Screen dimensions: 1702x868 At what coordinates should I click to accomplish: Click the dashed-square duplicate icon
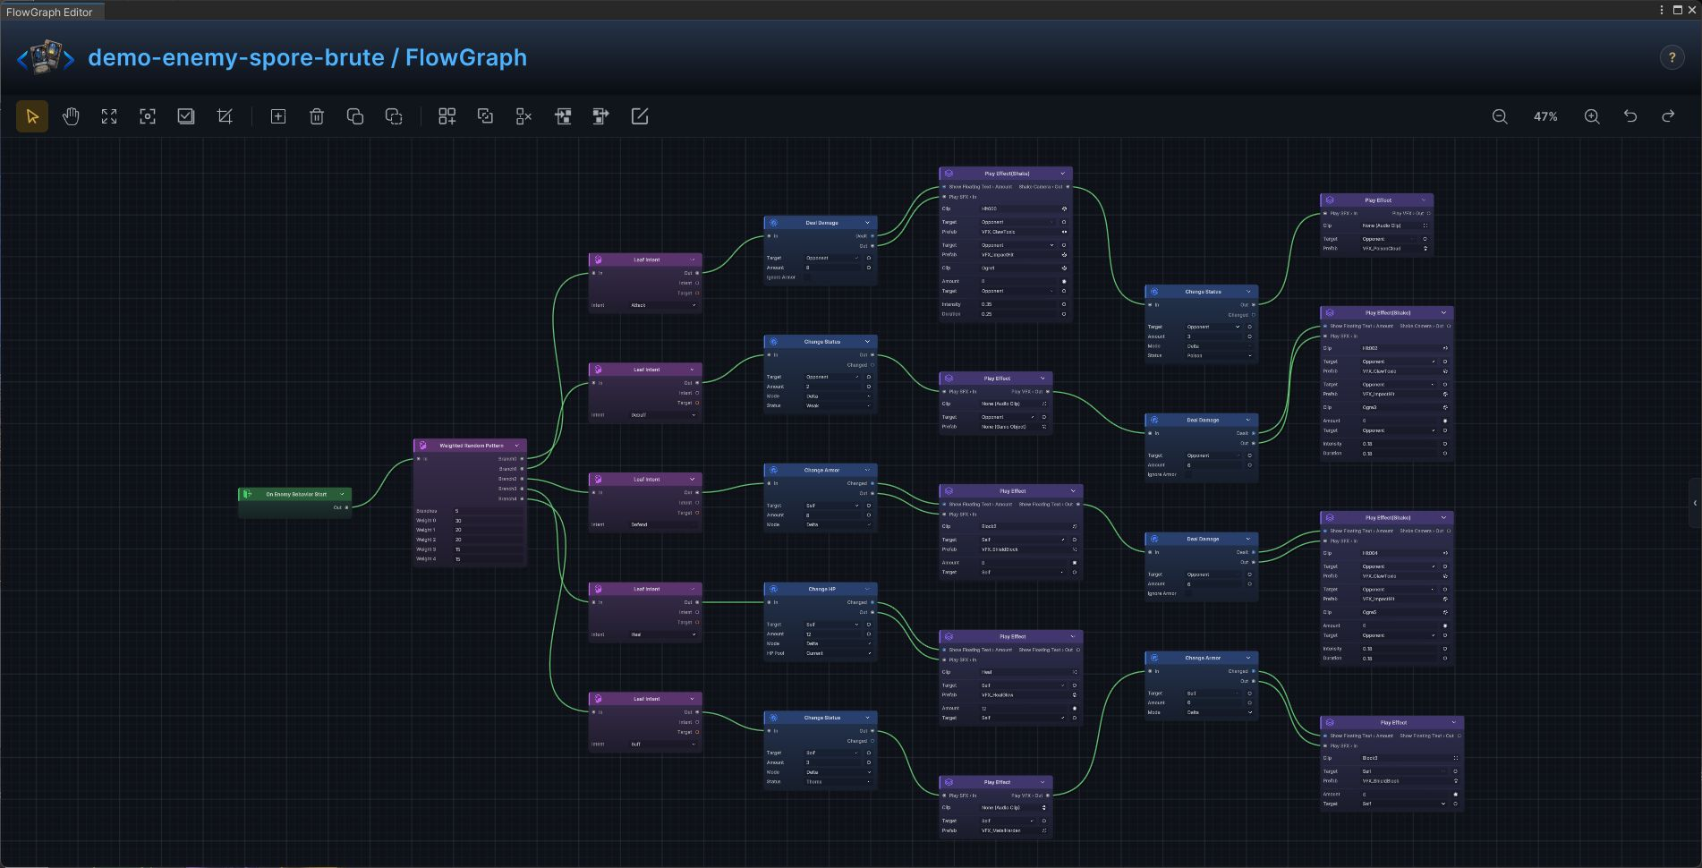[394, 116]
